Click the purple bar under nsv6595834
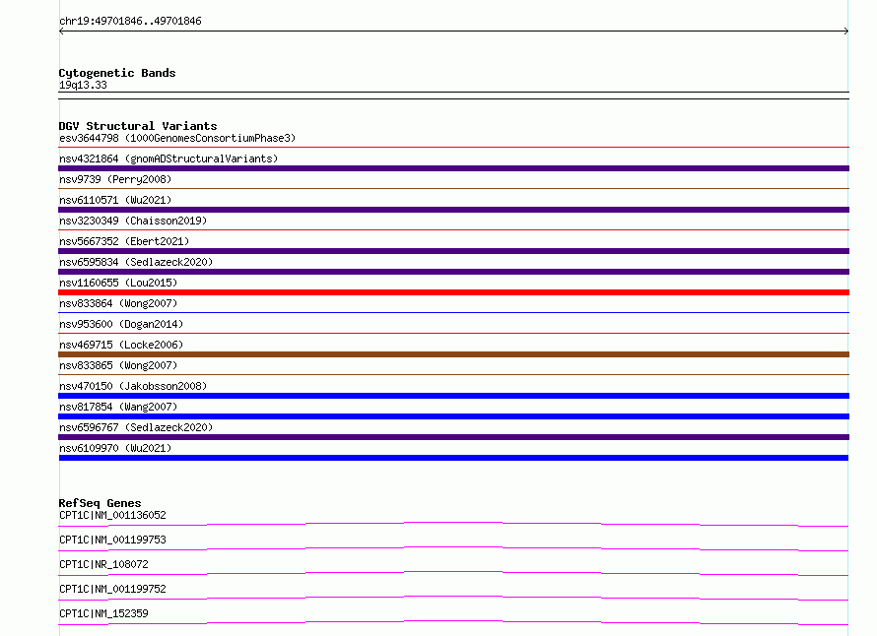 click(x=453, y=272)
